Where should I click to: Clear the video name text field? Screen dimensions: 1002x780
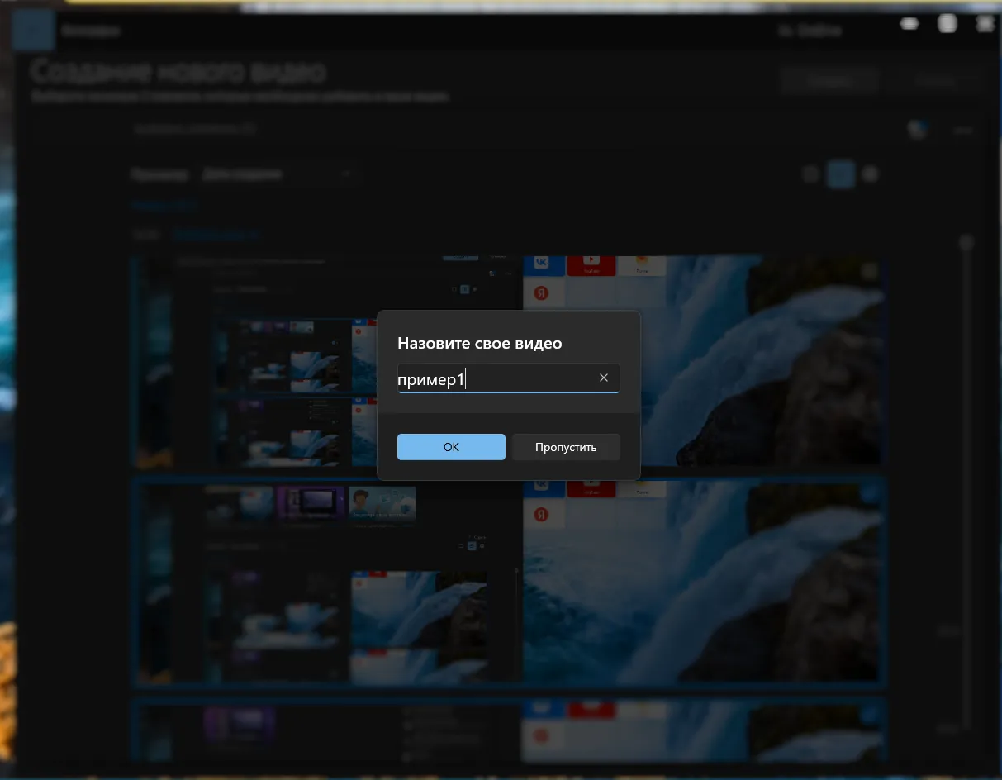tap(604, 378)
